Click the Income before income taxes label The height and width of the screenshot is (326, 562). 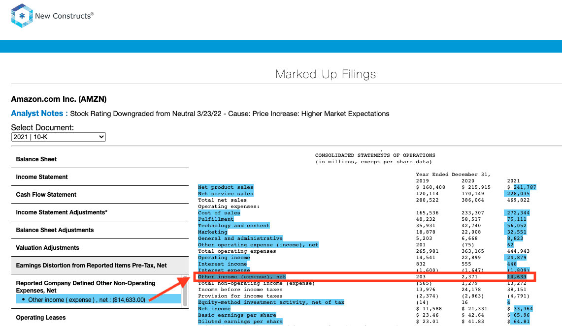240,290
